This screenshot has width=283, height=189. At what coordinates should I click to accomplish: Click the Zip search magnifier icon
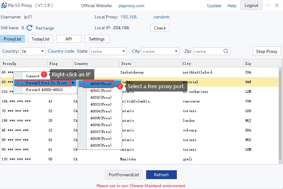[226, 51]
